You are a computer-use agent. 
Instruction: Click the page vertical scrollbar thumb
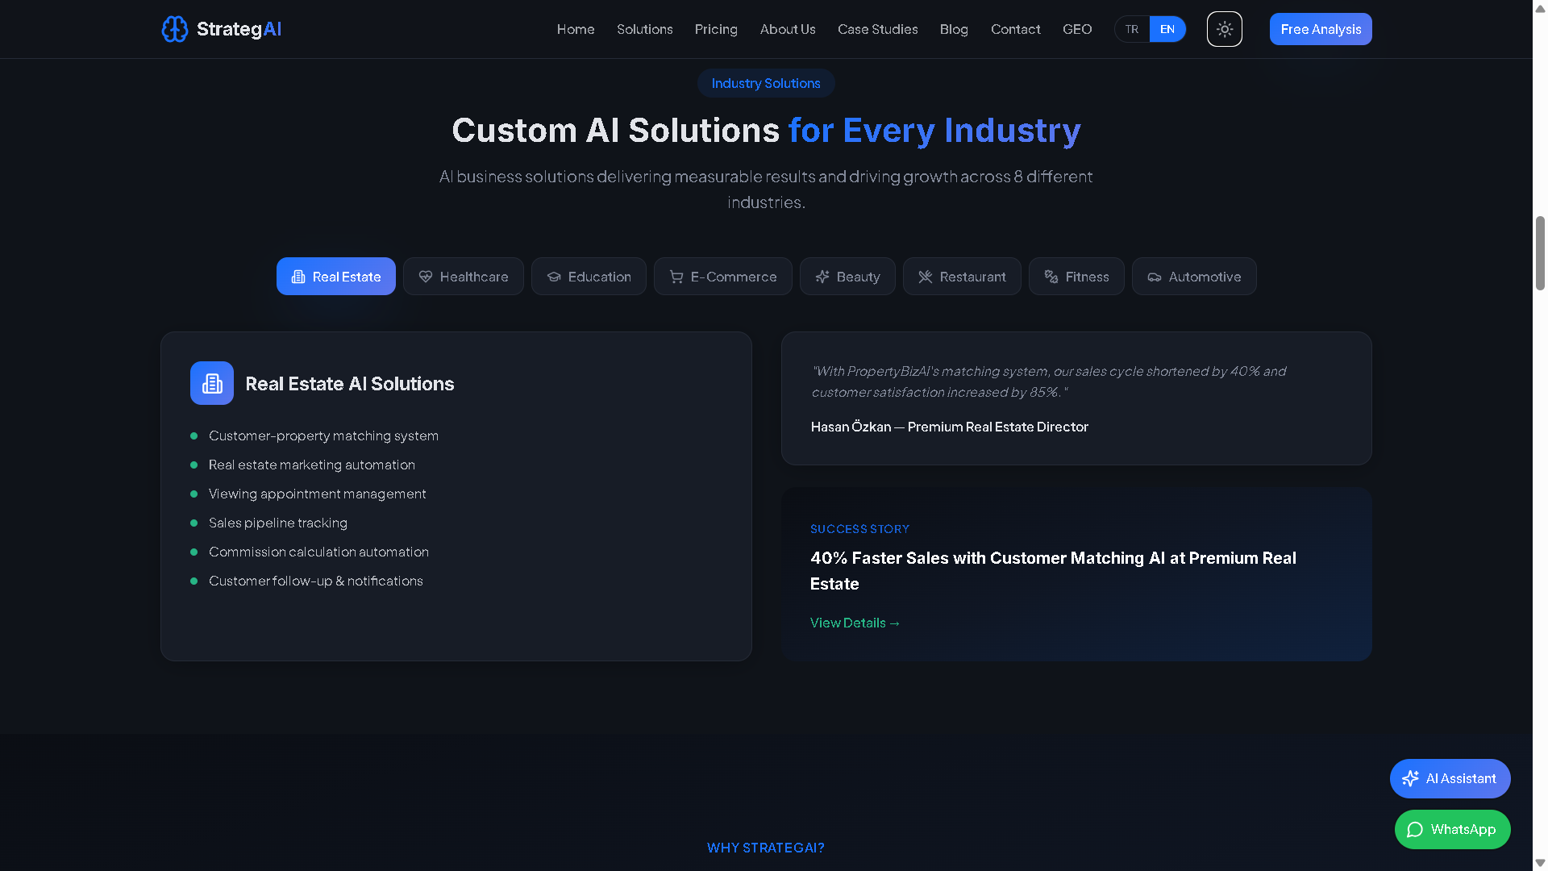point(1540,252)
